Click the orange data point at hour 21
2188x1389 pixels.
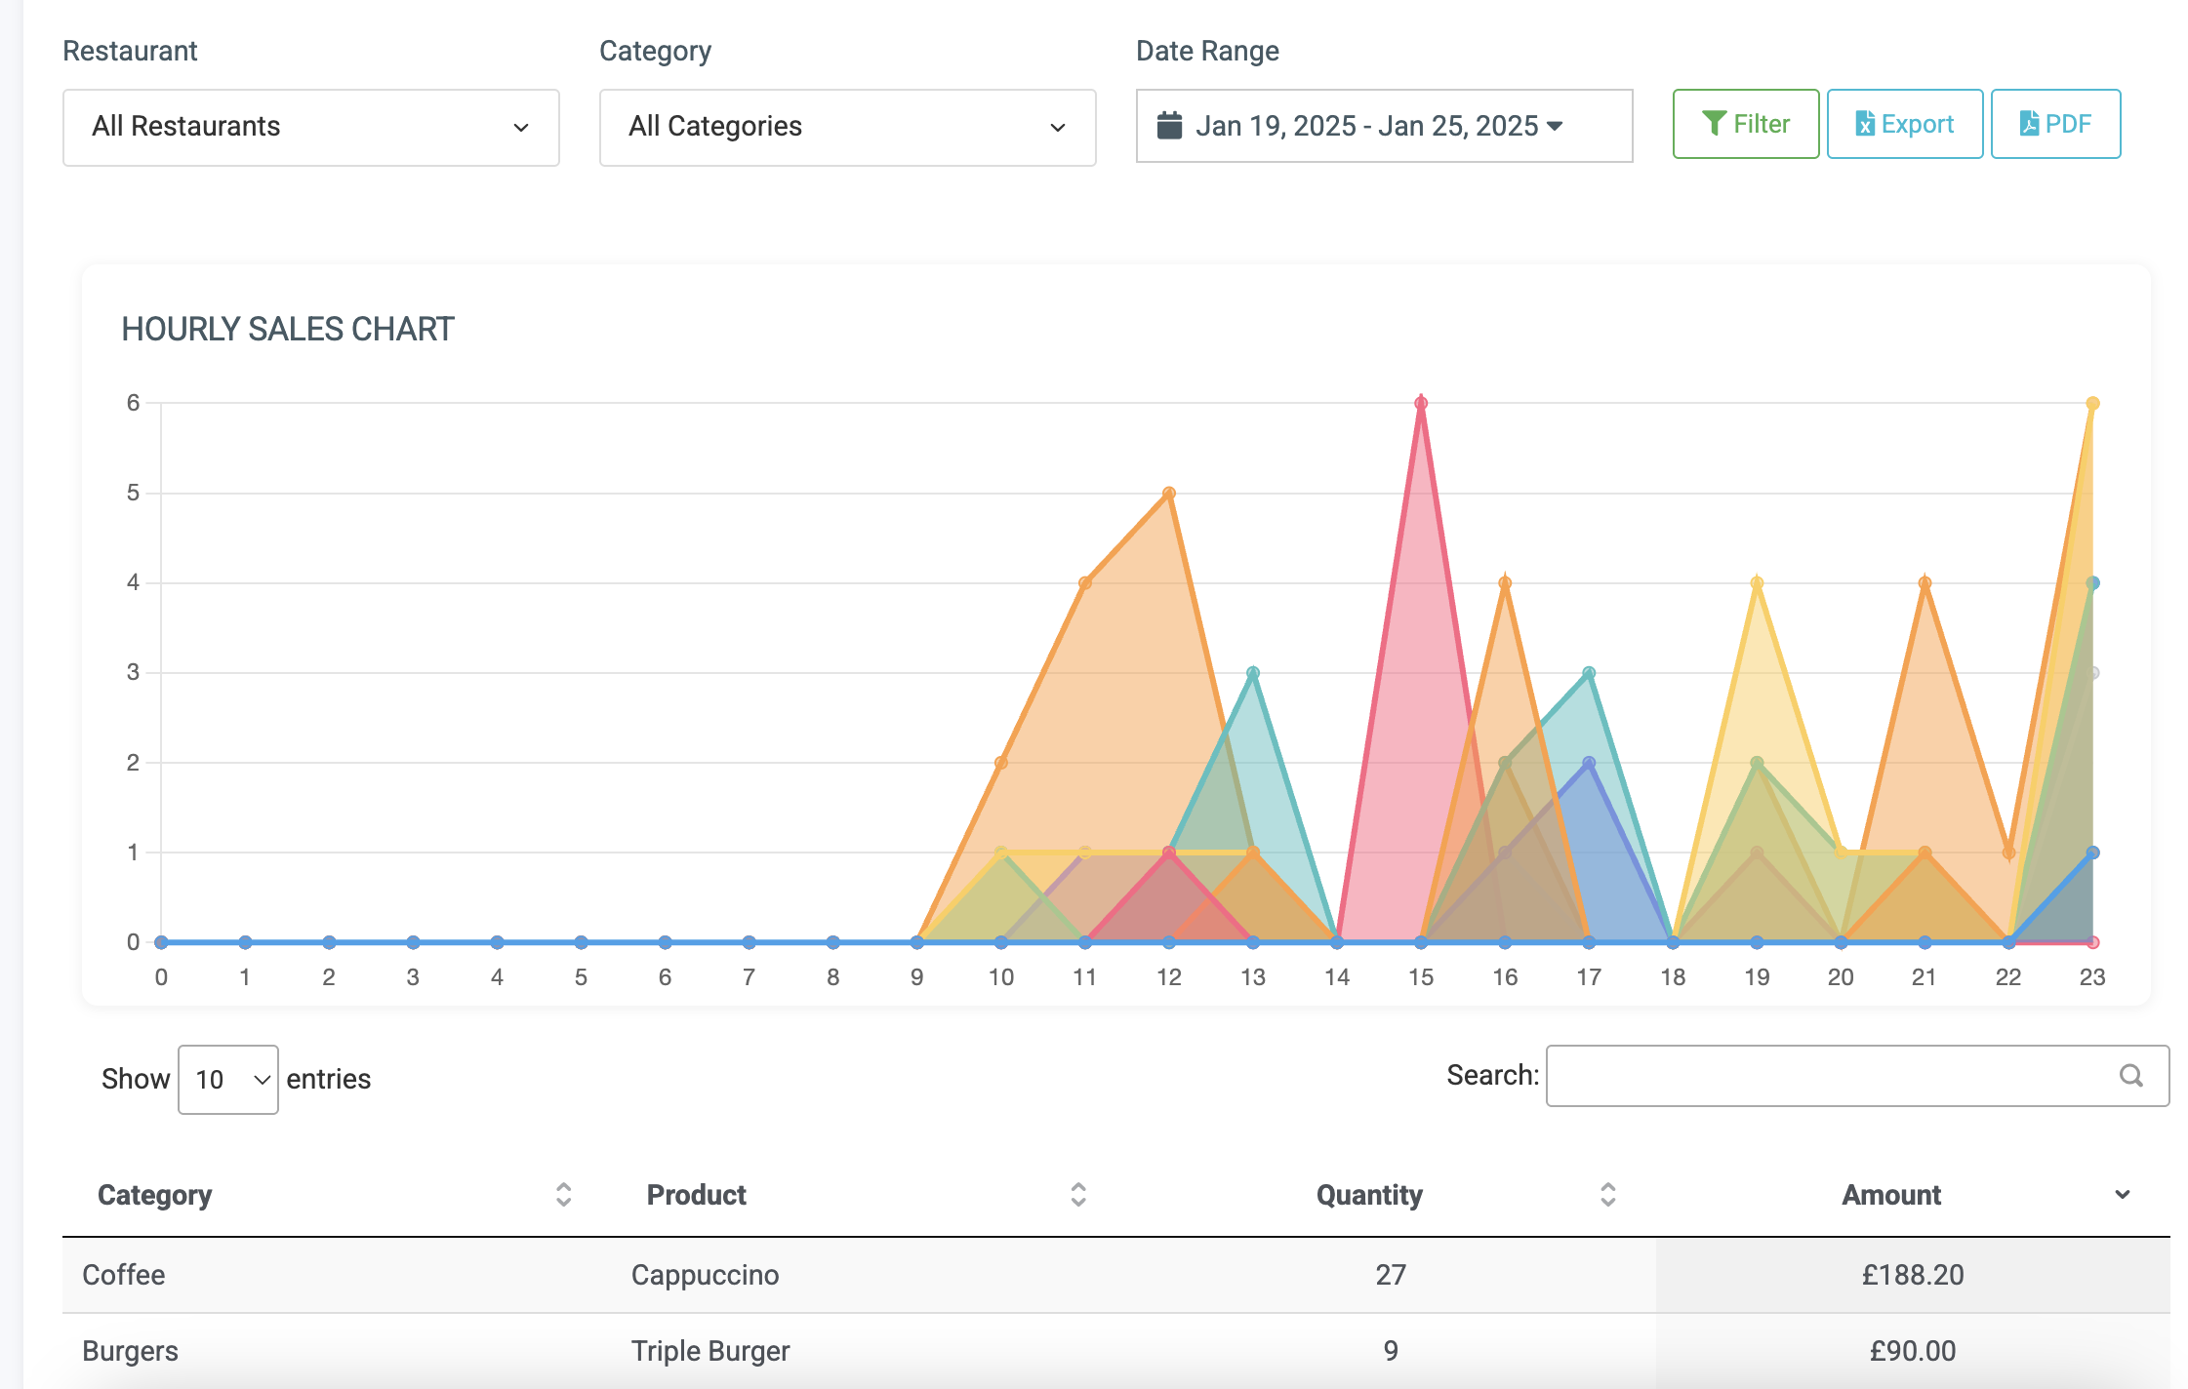click(1925, 583)
